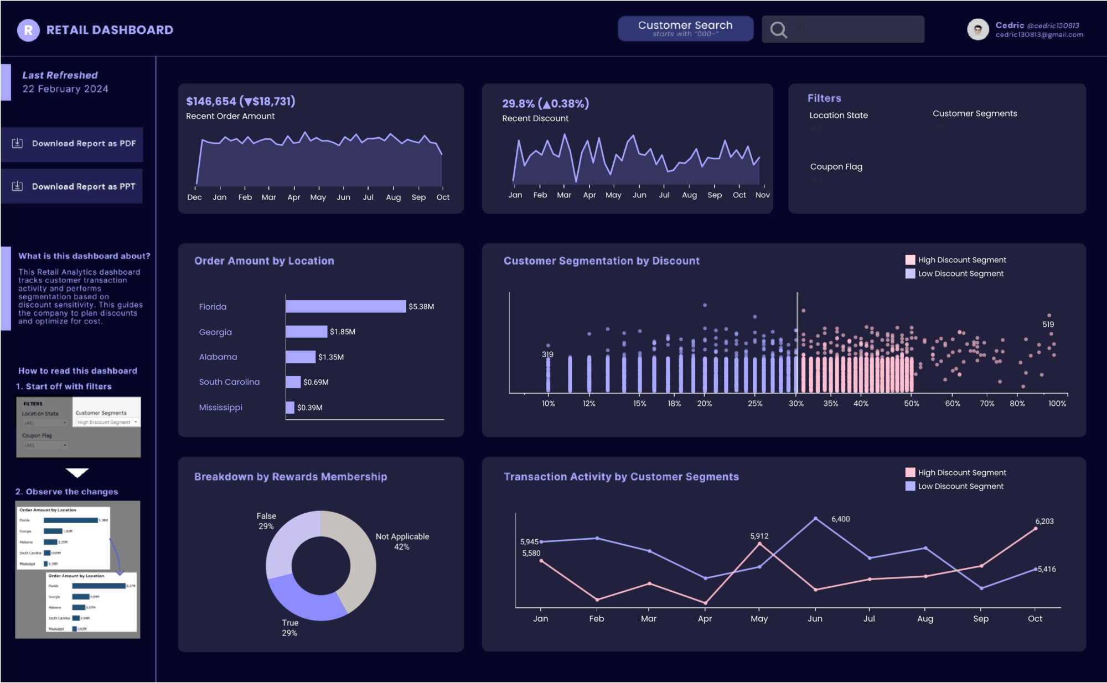Click 'Breakdown by Rewards Membership' title
1107x683 pixels.
click(x=291, y=477)
